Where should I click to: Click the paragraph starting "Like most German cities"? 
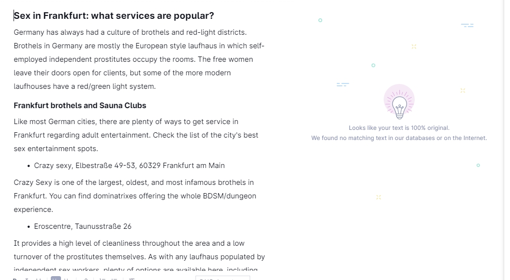(136, 135)
